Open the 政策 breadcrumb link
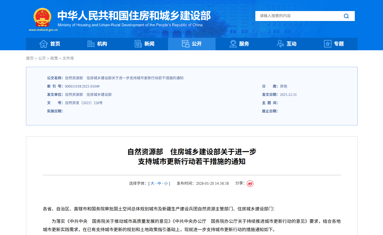This screenshot has height=235, width=383. (54, 58)
